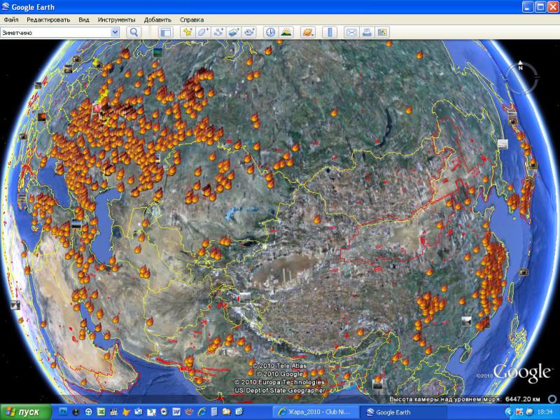Toggle the sidebar panel button
Screen dimensions: 560x420
pos(166,32)
